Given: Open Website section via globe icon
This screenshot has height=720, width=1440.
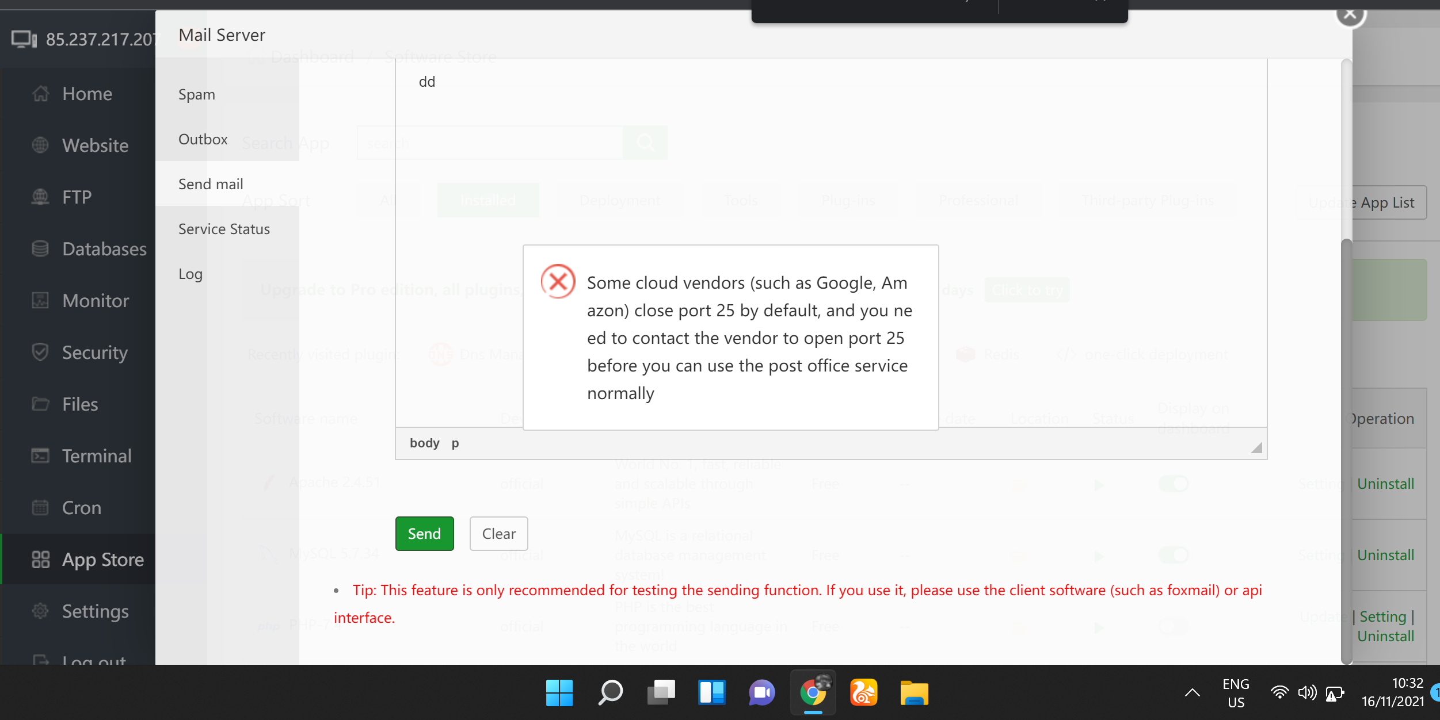Looking at the screenshot, I should click(x=40, y=145).
